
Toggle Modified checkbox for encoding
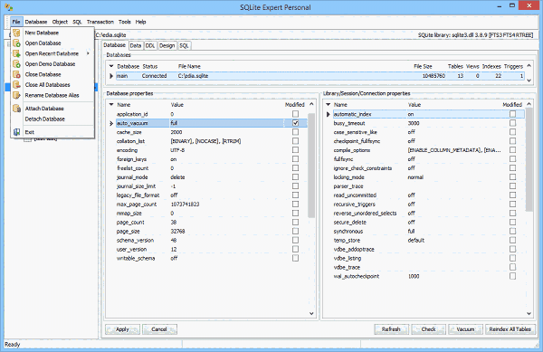pos(295,150)
